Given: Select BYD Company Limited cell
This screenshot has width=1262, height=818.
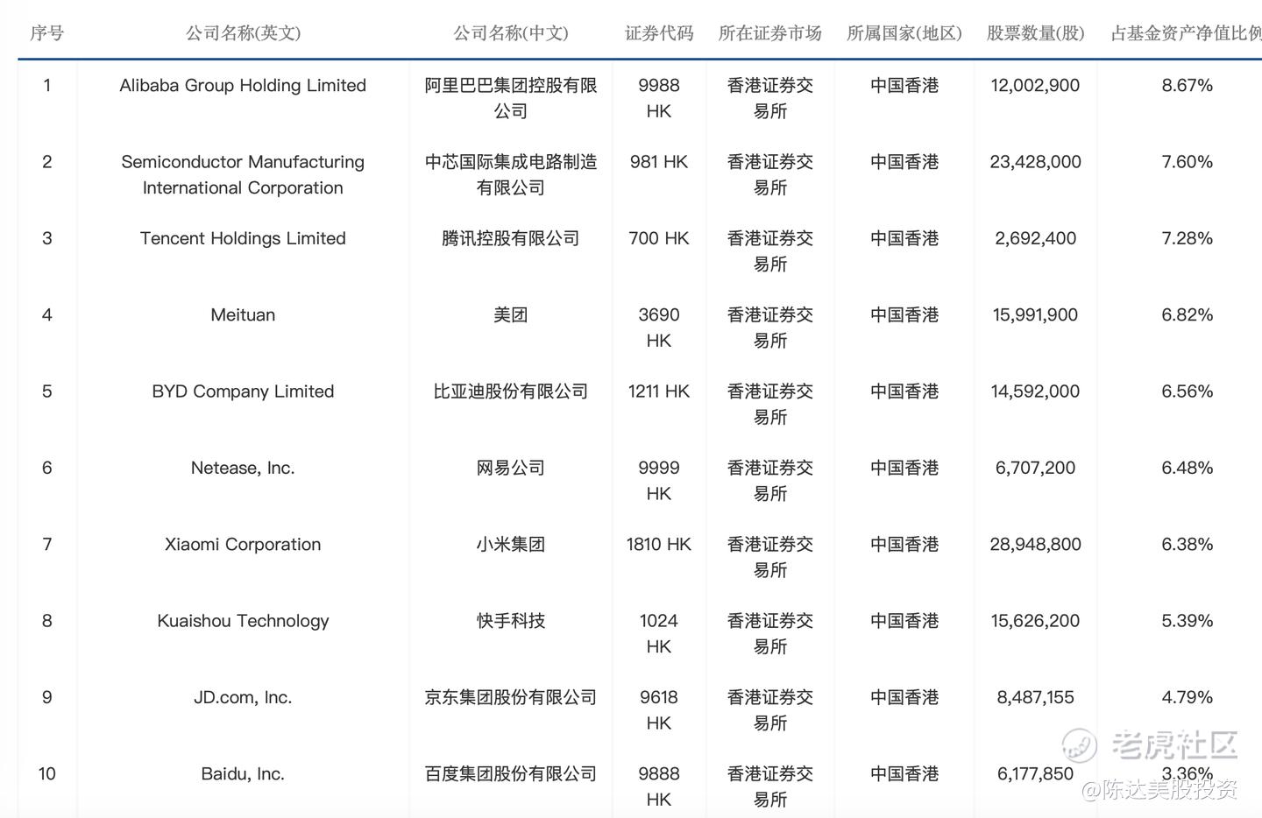Looking at the screenshot, I should click(x=243, y=391).
